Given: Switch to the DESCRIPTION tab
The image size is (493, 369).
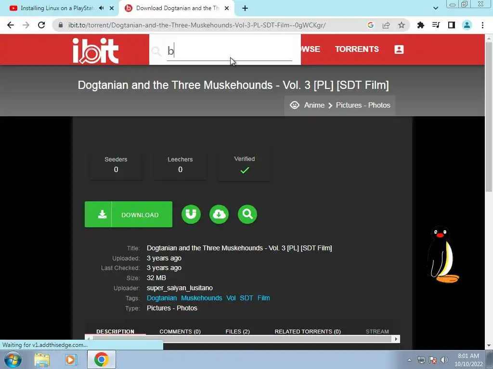Looking at the screenshot, I should click(115, 332).
